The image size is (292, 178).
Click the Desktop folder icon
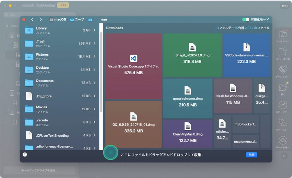pyautogui.click(x=29, y=70)
